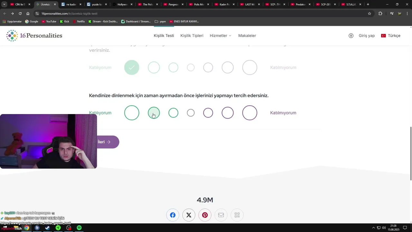Select second agree circle for rest question
Image resolution: width=412 pixels, height=232 pixels.
point(154,113)
